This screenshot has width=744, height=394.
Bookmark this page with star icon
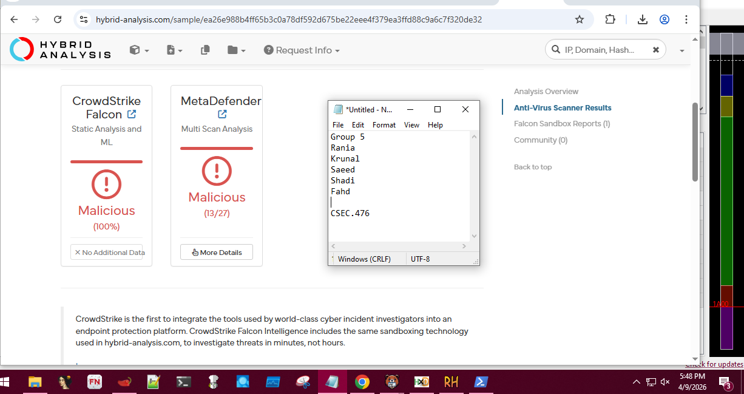pyautogui.click(x=580, y=19)
